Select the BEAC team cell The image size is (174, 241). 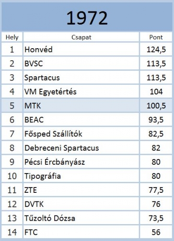coord(81,120)
